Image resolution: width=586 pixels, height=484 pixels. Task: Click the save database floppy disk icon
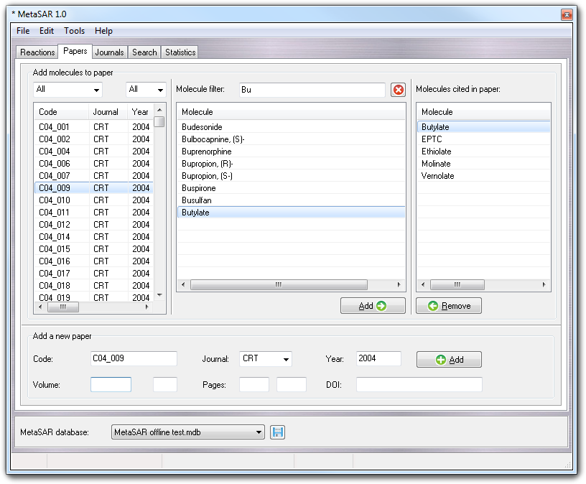[x=278, y=432]
